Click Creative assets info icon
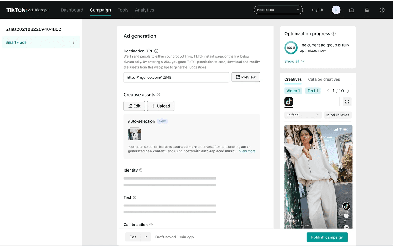 click(x=158, y=95)
